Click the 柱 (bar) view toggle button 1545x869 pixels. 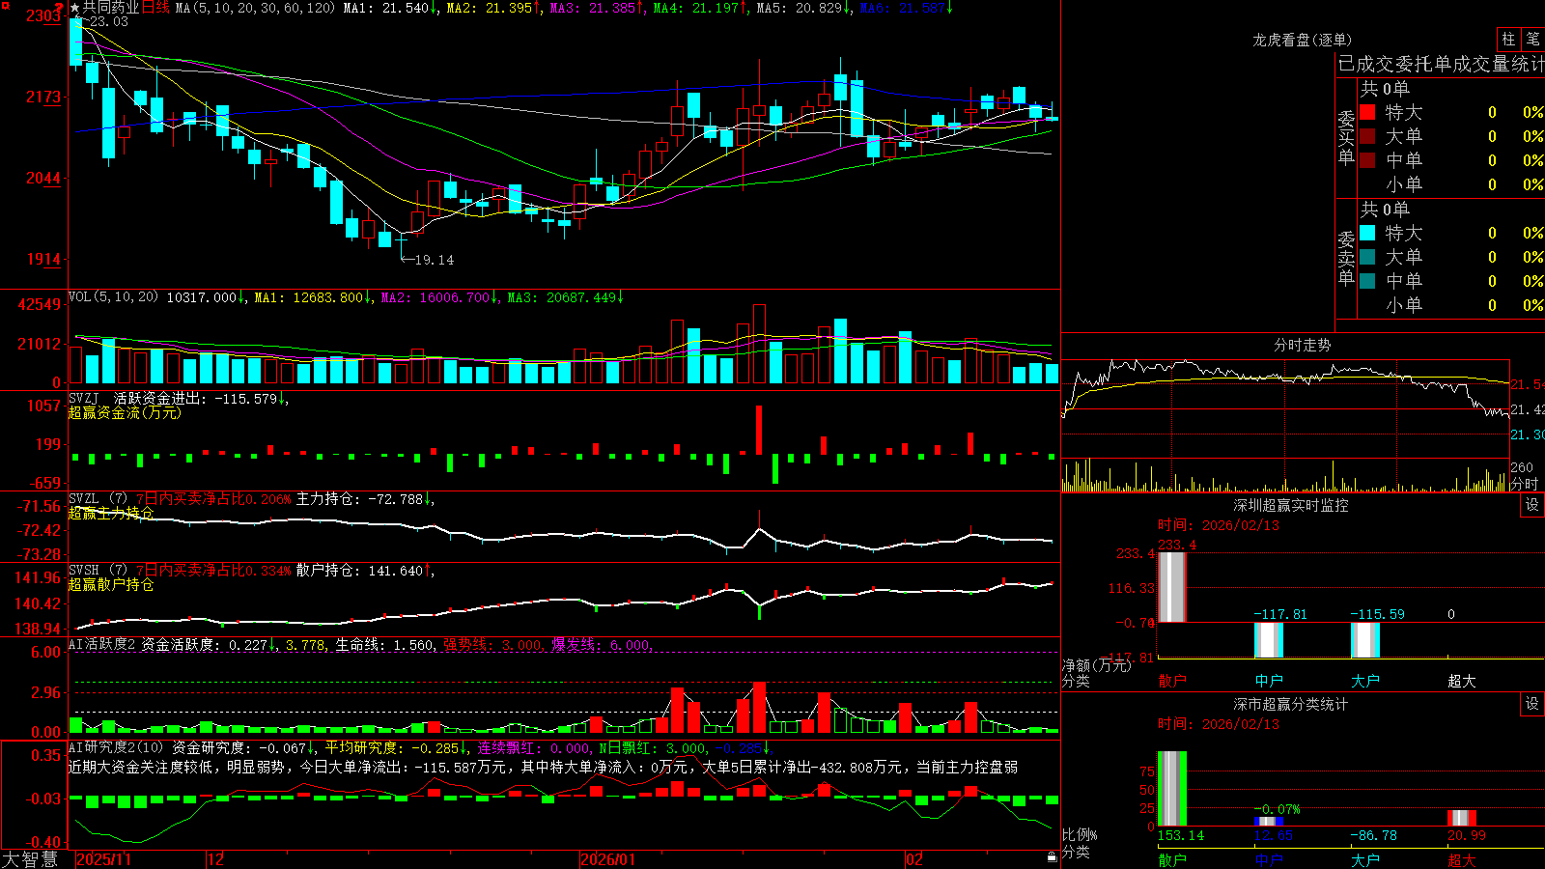pyautogui.click(x=1508, y=40)
